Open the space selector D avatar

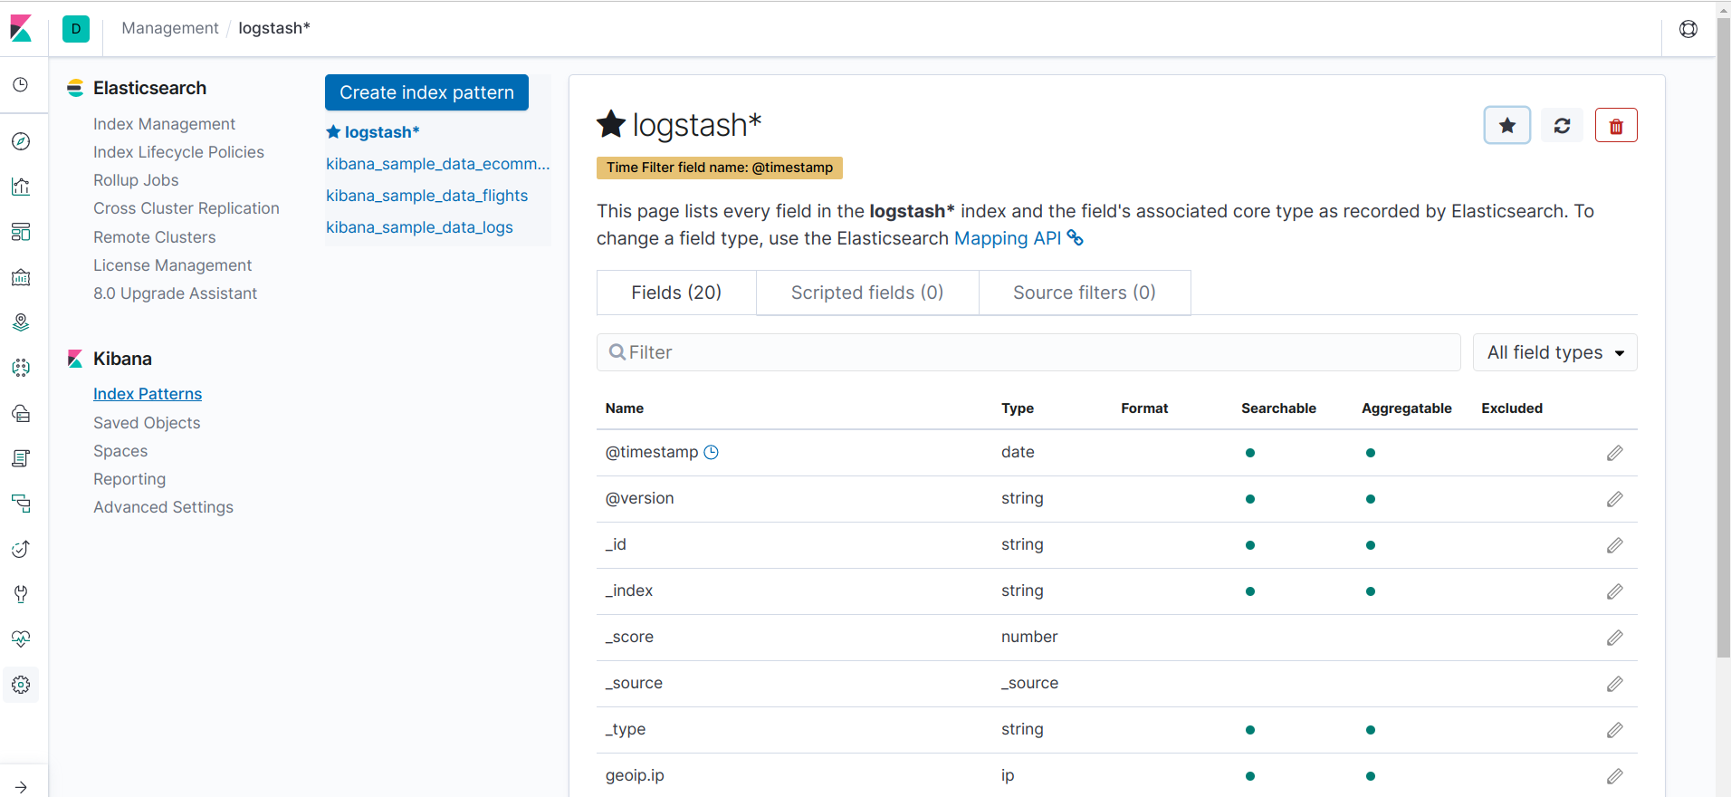76,29
